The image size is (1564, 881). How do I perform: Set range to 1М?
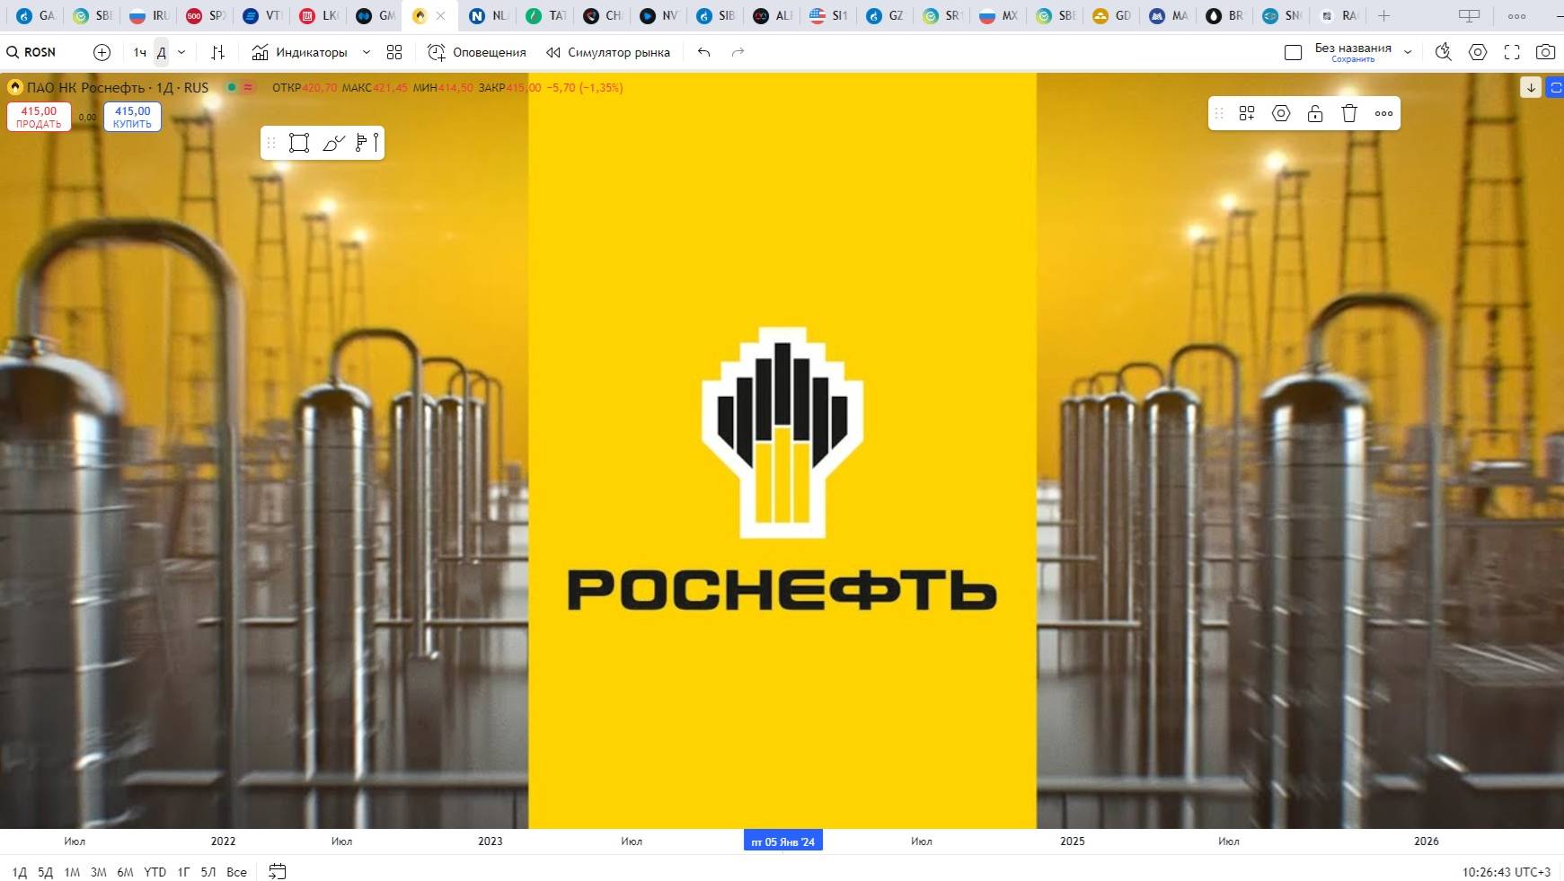click(72, 872)
